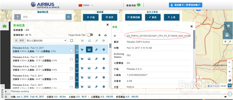
Task: Check the select-all results checkbox
Action: click(71, 40)
